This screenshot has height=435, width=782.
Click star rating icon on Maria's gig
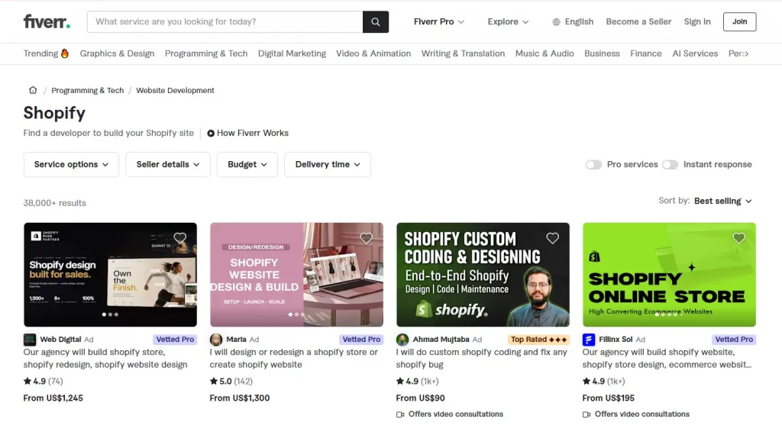click(x=214, y=381)
